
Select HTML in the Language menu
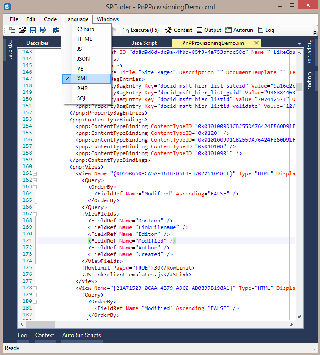pyautogui.click(x=86, y=39)
